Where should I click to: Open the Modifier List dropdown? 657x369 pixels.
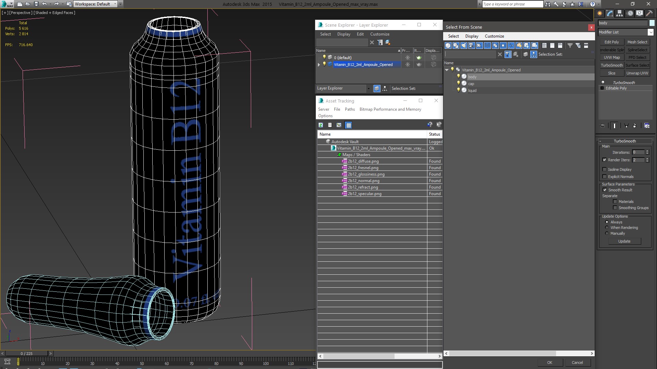pyautogui.click(x=650, y=32)
